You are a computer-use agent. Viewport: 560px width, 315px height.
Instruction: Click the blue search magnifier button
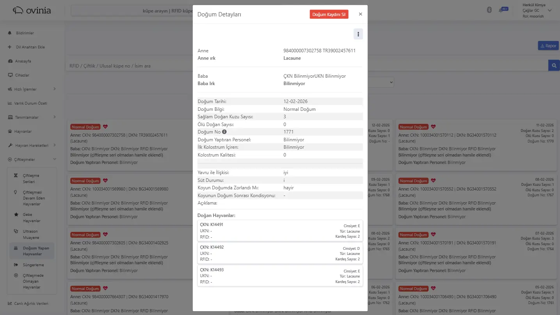point(554,66)
